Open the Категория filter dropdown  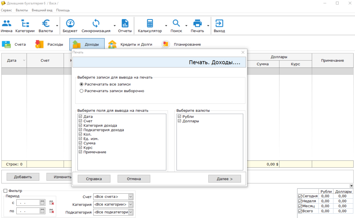click(130, 204)
